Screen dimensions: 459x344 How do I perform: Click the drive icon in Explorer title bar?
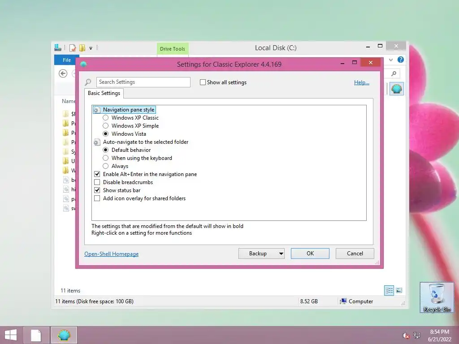pos(58,47)
